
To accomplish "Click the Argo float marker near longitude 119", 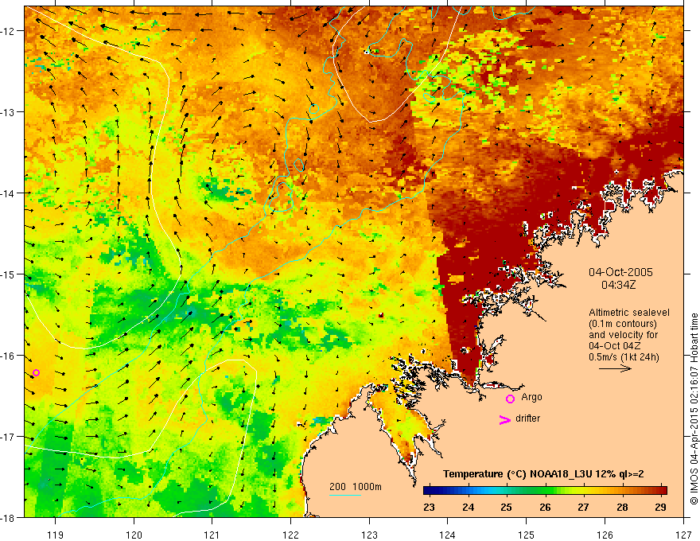I will coord(36,372).
